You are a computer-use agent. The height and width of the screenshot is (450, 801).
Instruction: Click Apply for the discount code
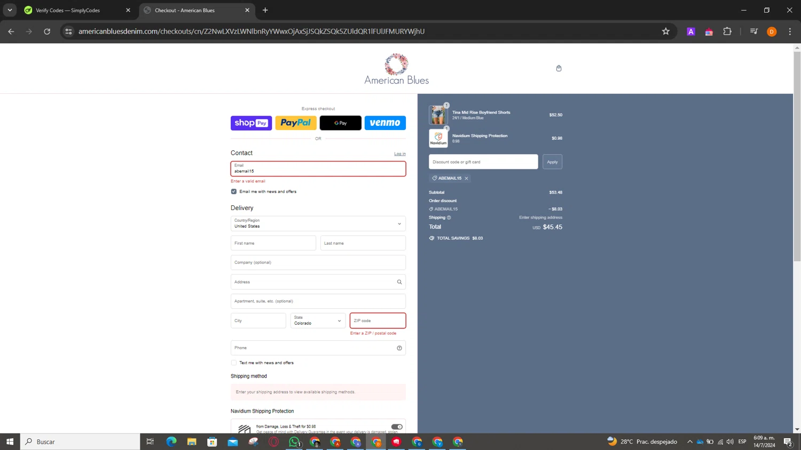pos(552,162)
